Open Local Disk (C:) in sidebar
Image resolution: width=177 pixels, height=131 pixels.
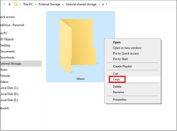coord(9,88)
